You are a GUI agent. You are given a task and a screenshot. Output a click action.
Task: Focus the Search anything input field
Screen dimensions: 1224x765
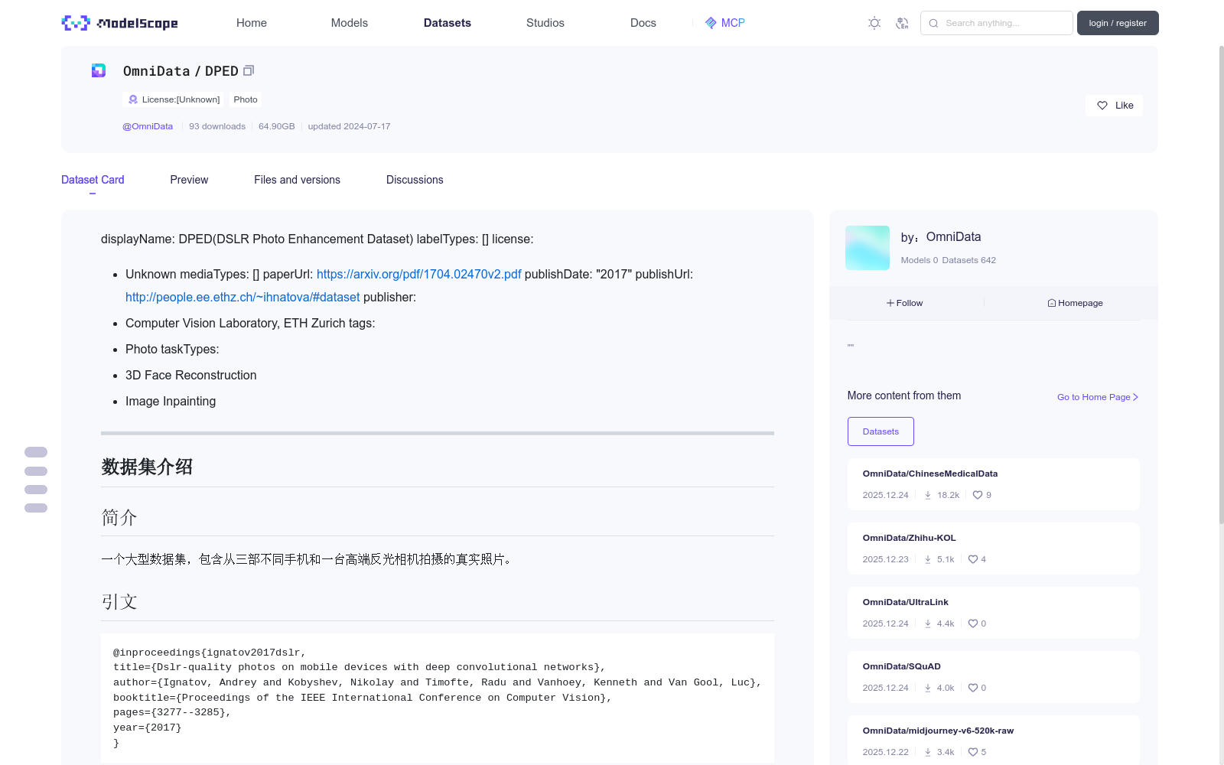[997, 23]
